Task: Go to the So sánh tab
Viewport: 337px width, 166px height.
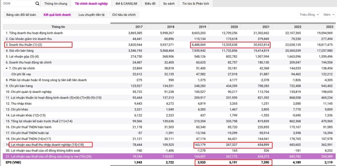Action: (x=168, y=4)
